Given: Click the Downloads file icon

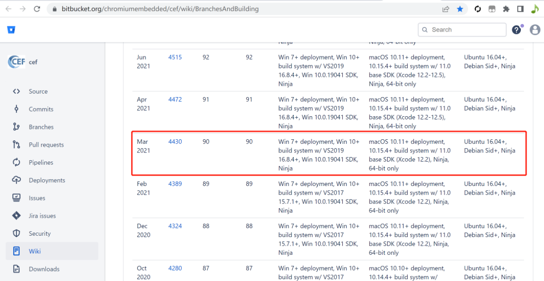Looking at the screenshot, I should click(x=16, y=269).
